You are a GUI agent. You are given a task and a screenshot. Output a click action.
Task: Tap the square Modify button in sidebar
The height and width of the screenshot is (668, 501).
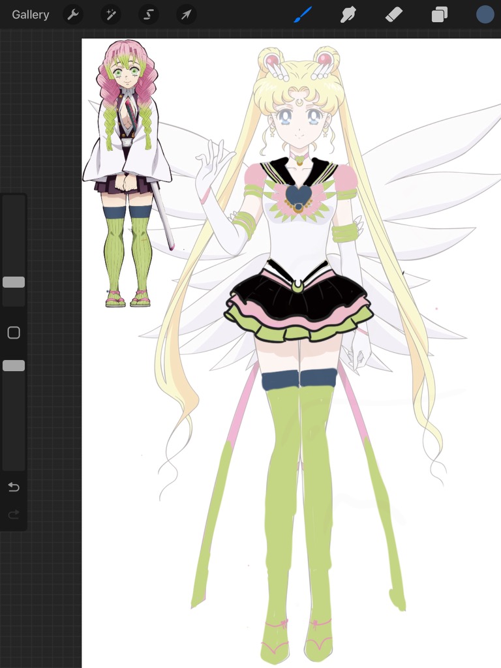coord(14,333)
